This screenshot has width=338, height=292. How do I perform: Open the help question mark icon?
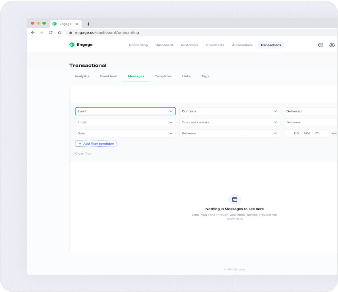click(x=320, y=45)
